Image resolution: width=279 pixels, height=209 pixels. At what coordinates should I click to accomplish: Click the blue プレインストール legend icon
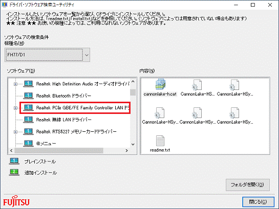pos(14,161)
